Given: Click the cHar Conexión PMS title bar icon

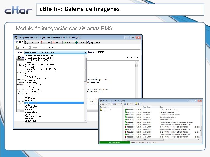Looking at the screenshot, I should pos(101,101).
